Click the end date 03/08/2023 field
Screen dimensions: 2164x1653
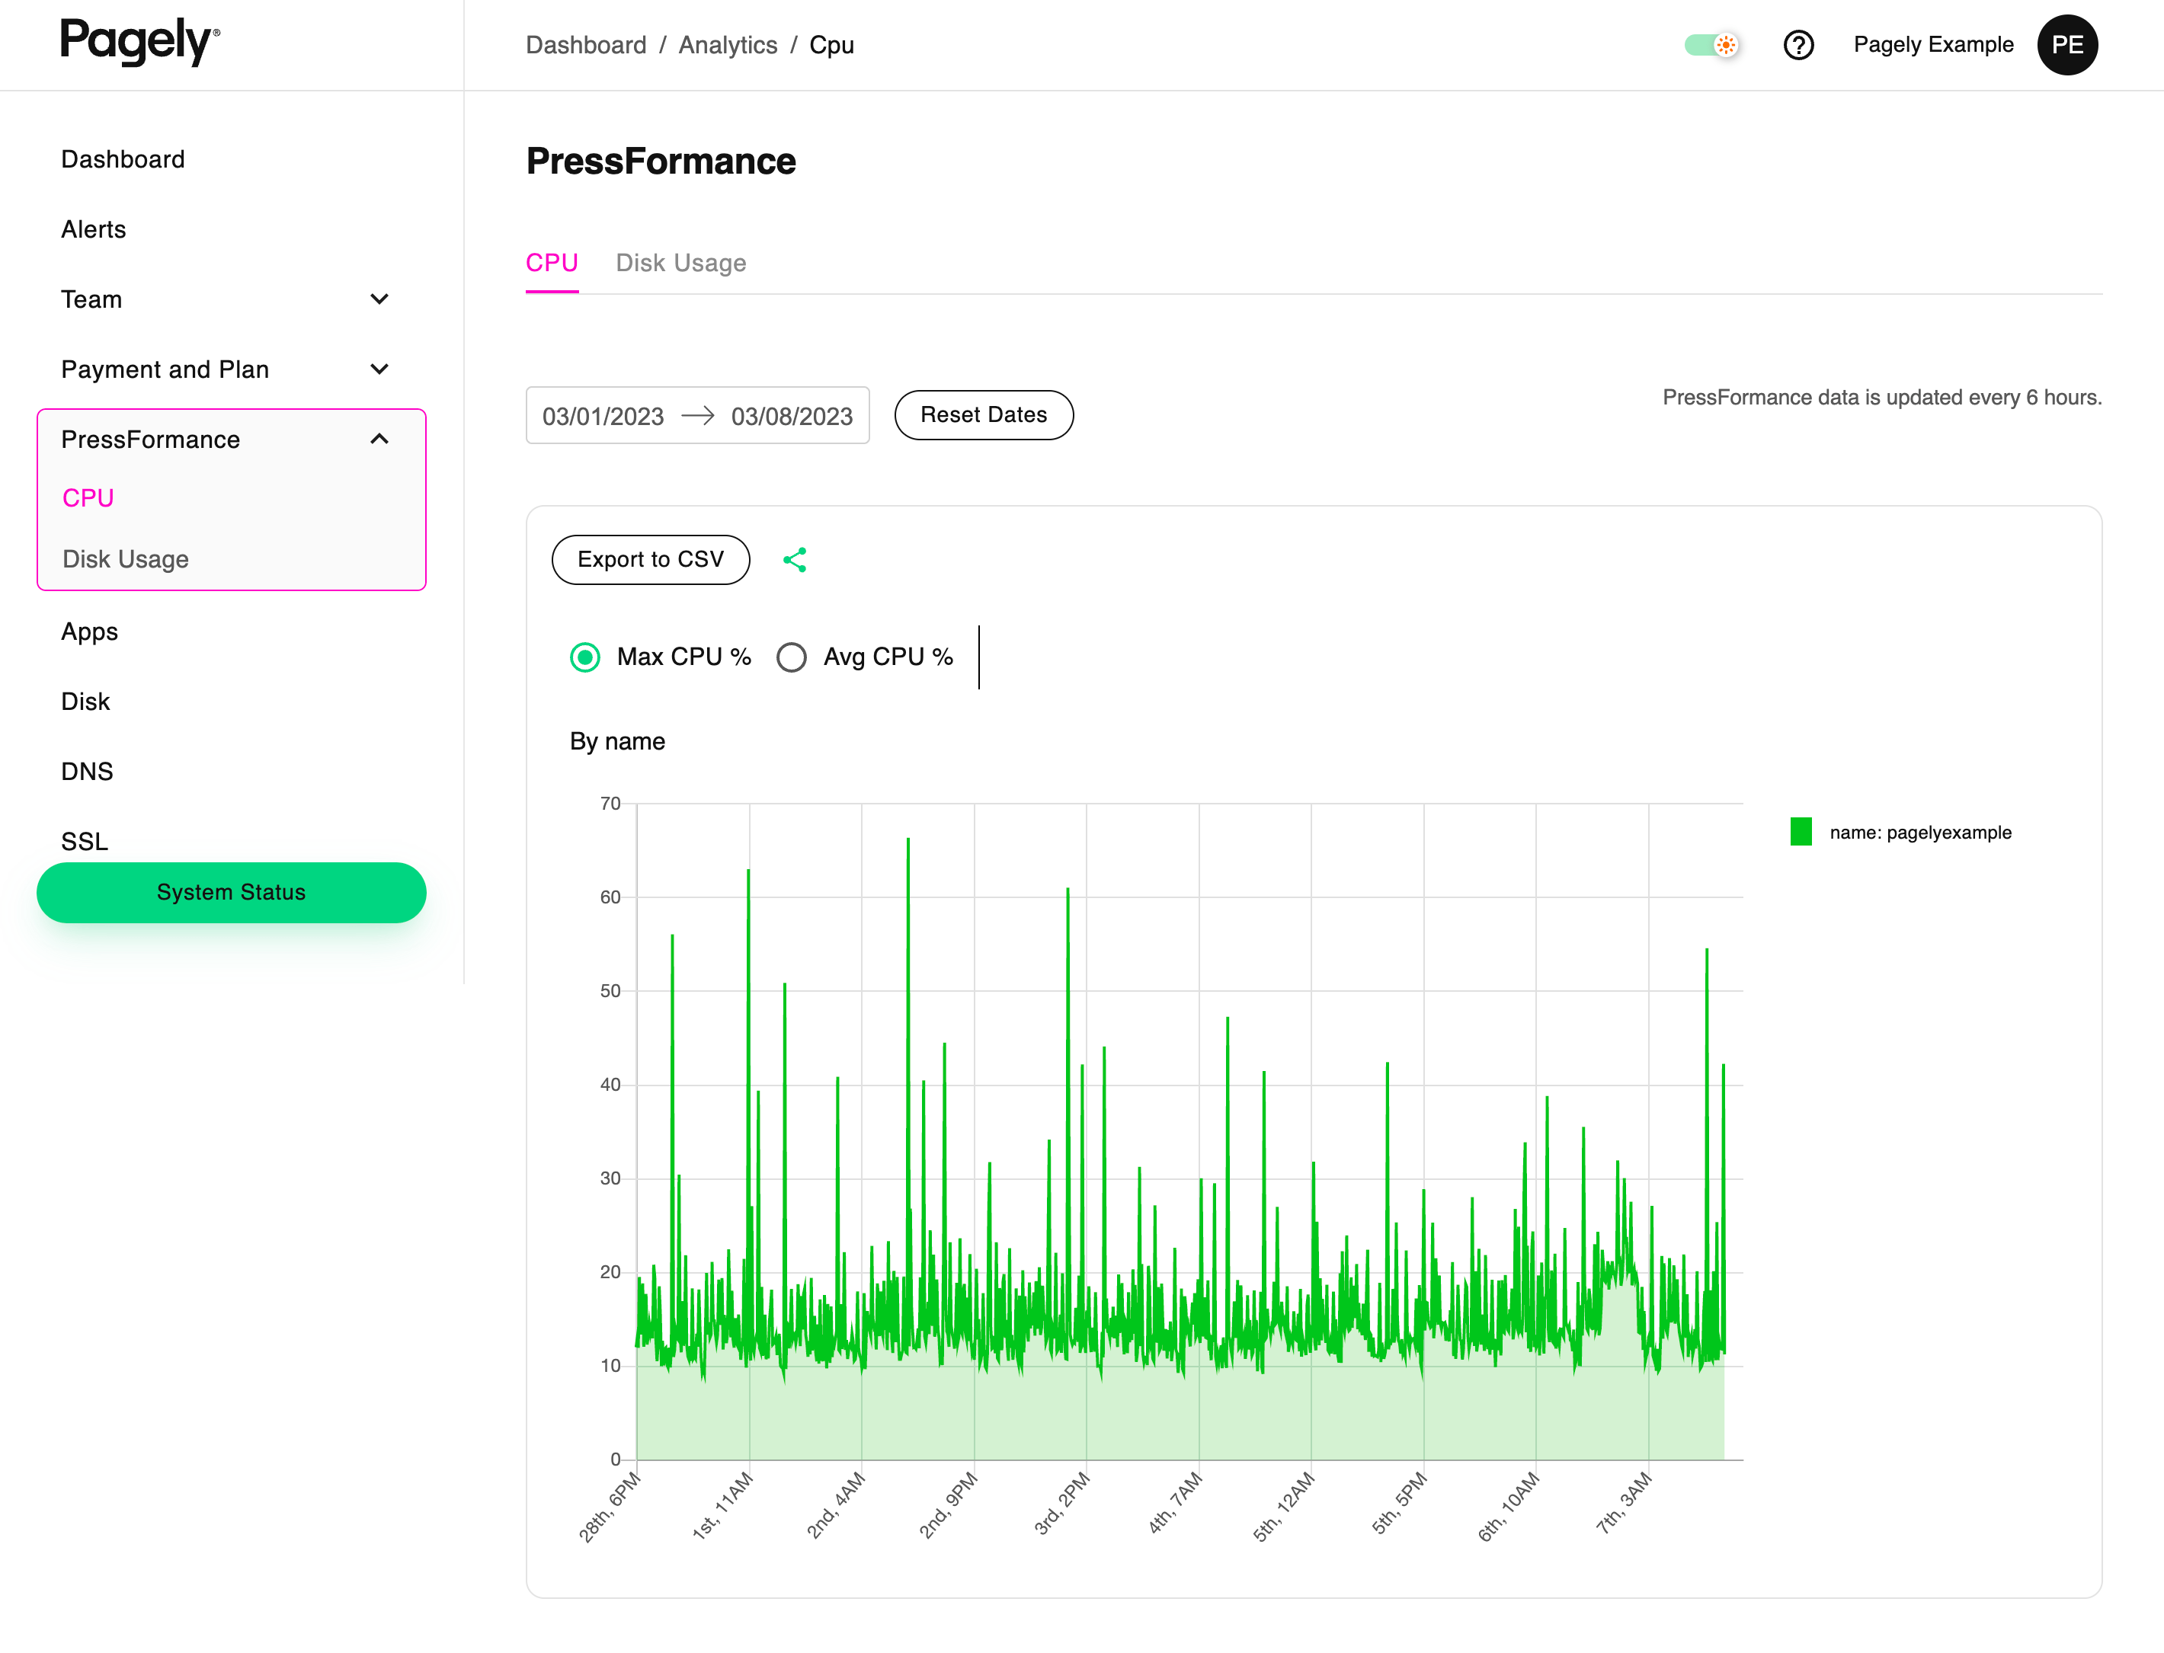coord(792,416)
